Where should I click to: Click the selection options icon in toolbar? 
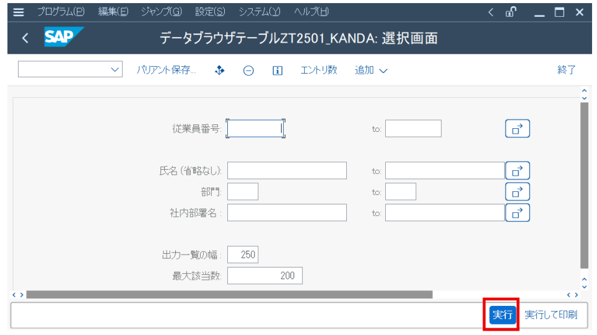tap(220, 71)
